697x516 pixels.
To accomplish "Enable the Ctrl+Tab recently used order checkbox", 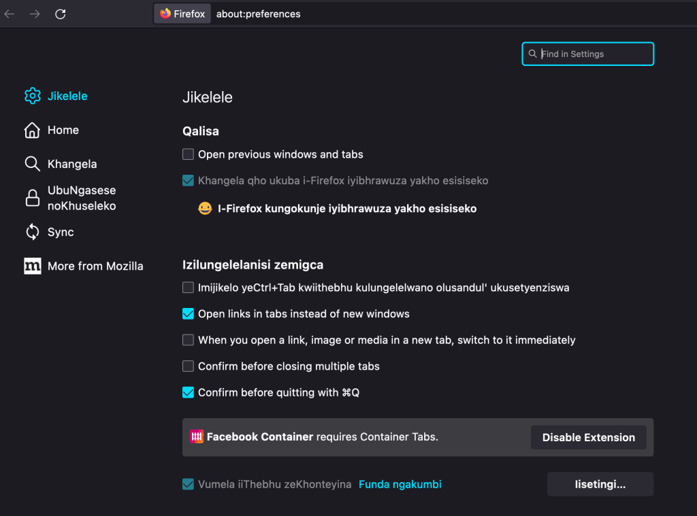I will pos(189,288).
